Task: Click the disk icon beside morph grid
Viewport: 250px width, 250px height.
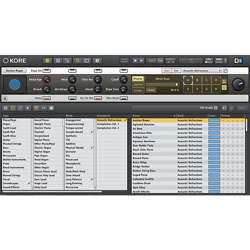Action: click(224, 82)
